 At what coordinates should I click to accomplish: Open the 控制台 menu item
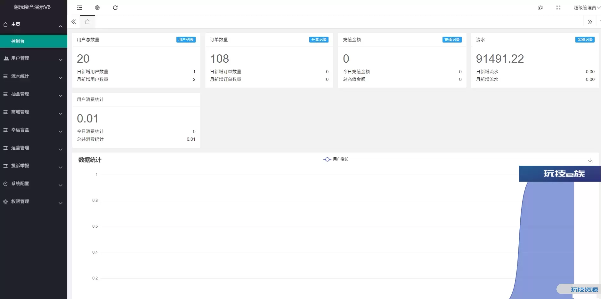coord(34,41)
